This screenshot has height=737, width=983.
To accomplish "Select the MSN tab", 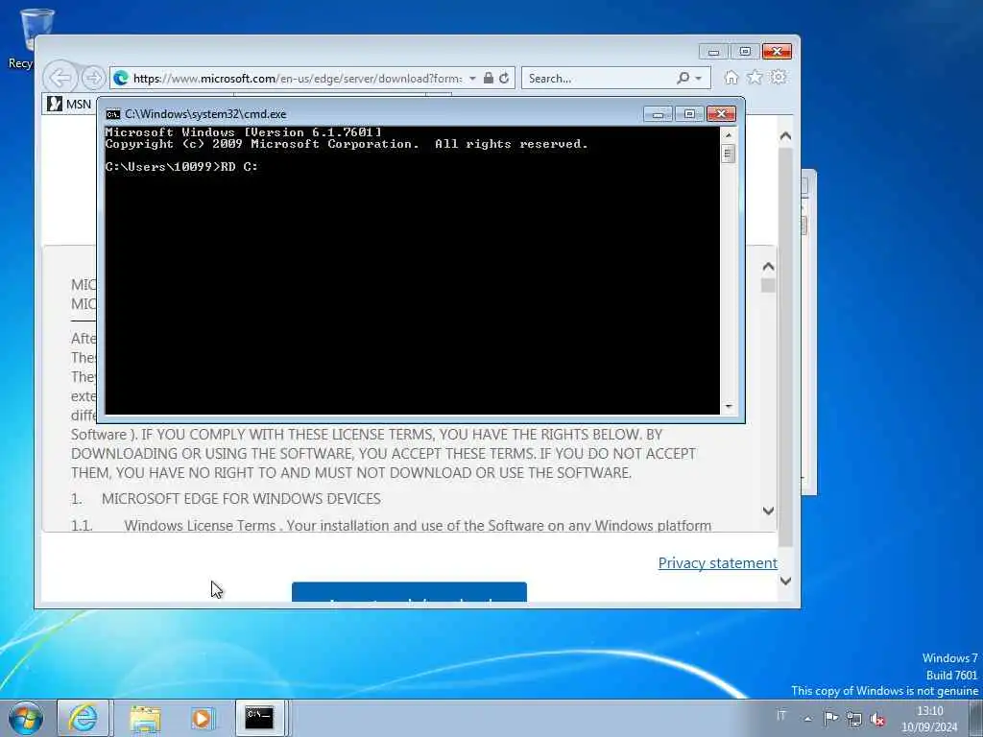I will click(69, 104).
